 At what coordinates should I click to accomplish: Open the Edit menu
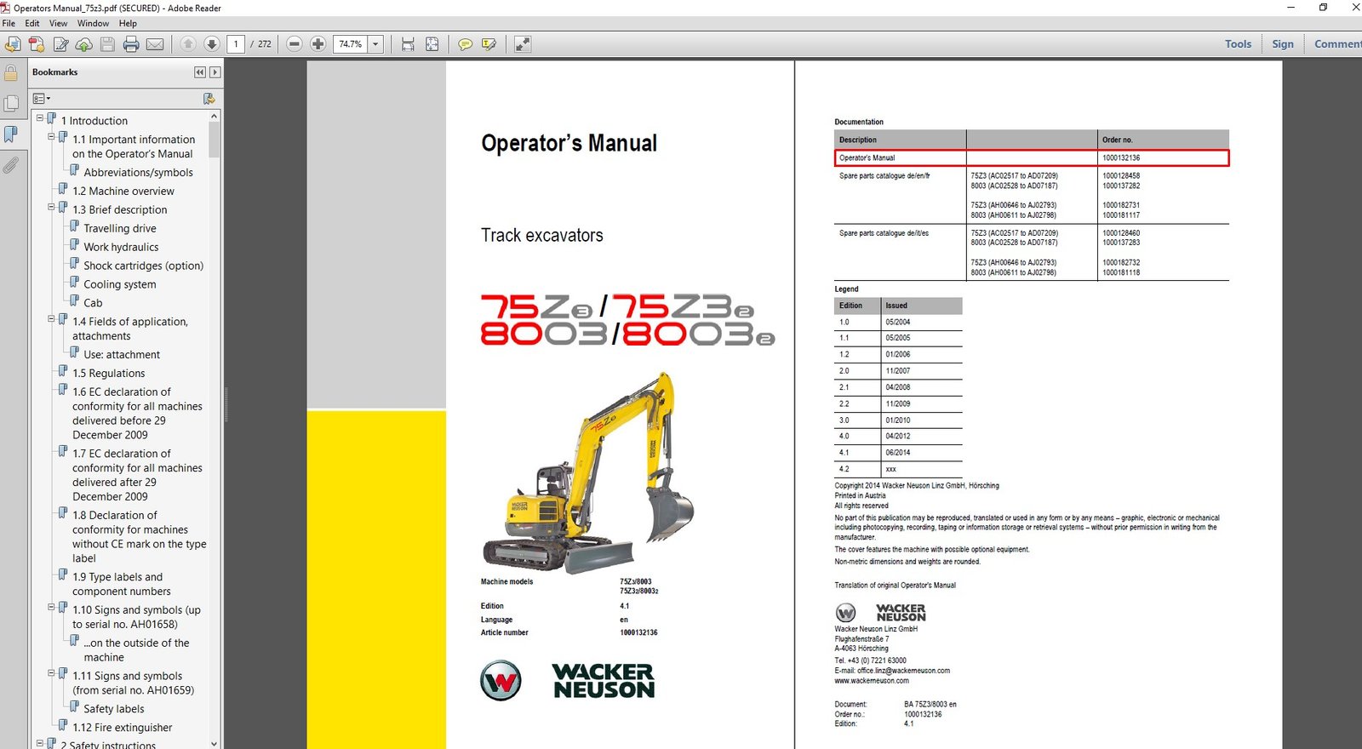point(32,23)
